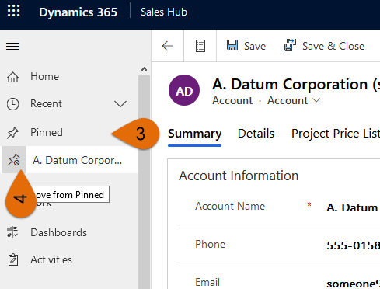The height and width of the screenshot is (289, 380).
Task: Collapse the site map hamburger menu
Action: pos(12,47)
